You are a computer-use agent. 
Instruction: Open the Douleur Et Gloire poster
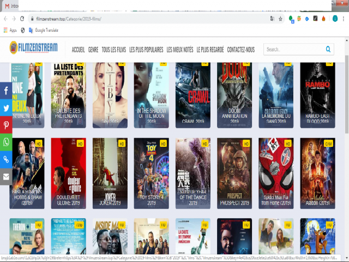tap(68, 174)
